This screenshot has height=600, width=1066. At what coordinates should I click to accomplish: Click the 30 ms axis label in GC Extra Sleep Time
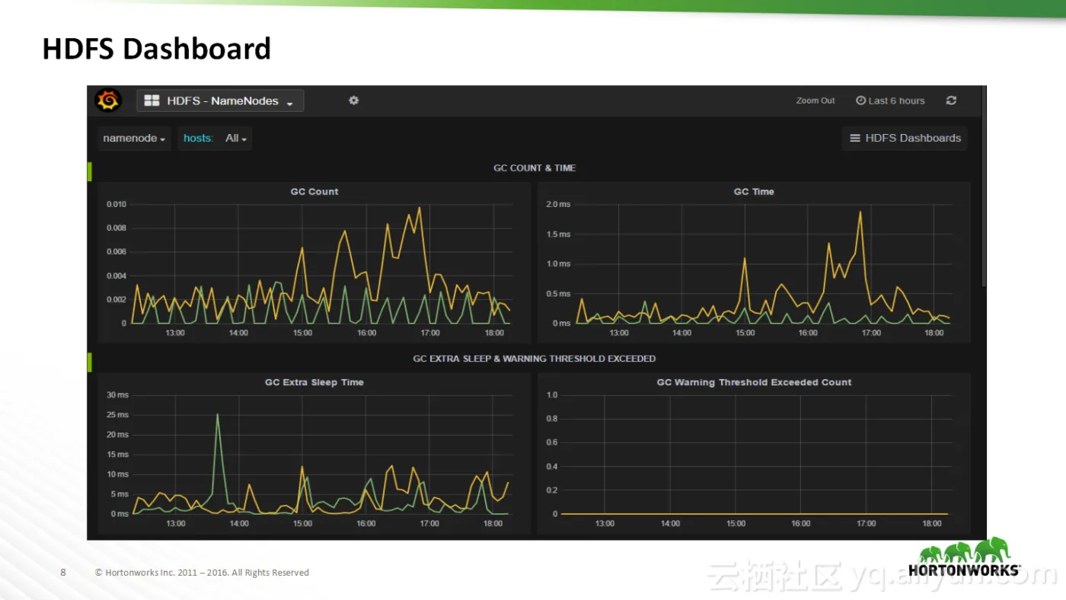tap(117, 394)
